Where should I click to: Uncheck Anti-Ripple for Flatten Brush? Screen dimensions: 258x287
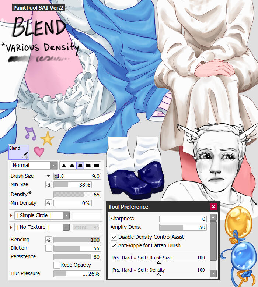click(x=114, y=245)
